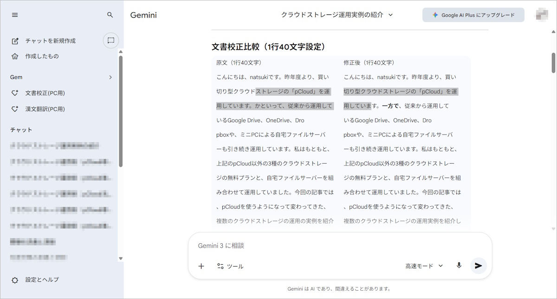Open the hamburger main menu

click(15, 15)
